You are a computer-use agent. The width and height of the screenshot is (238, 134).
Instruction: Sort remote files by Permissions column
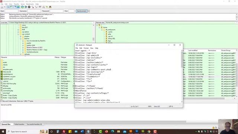[x=212, y=51]
